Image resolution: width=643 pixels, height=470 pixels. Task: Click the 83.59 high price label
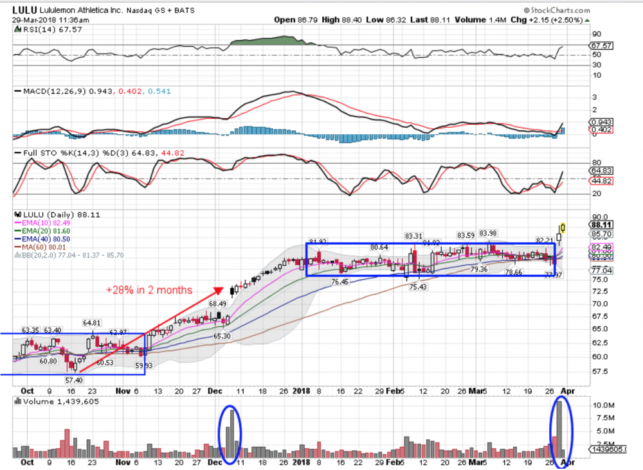(466, 236)
